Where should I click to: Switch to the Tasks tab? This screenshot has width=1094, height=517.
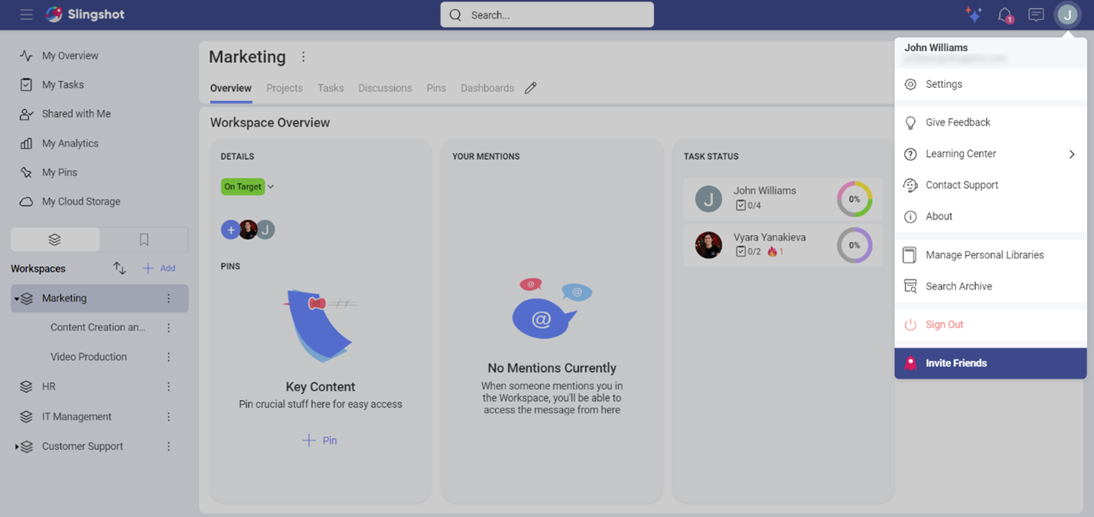(330, 89)
